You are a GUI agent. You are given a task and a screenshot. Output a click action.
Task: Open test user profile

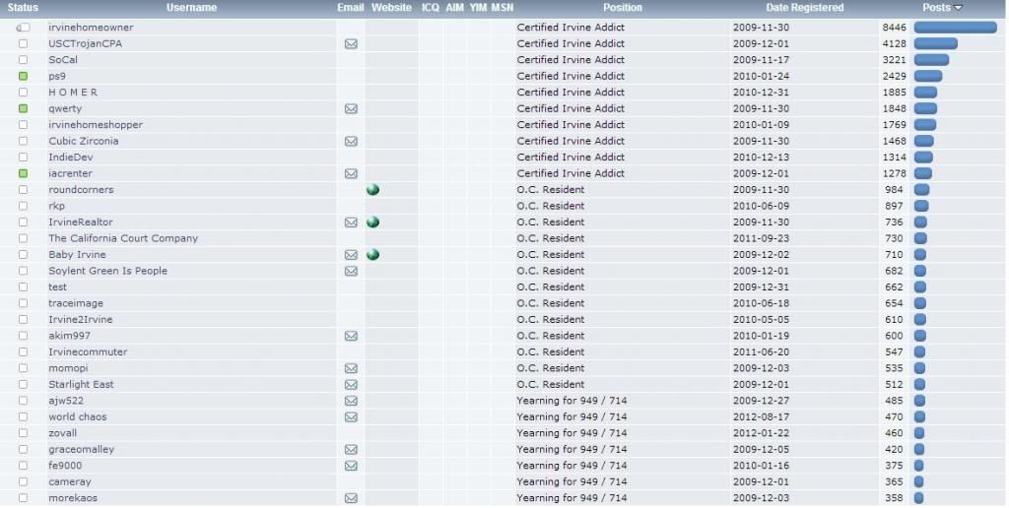57,286
